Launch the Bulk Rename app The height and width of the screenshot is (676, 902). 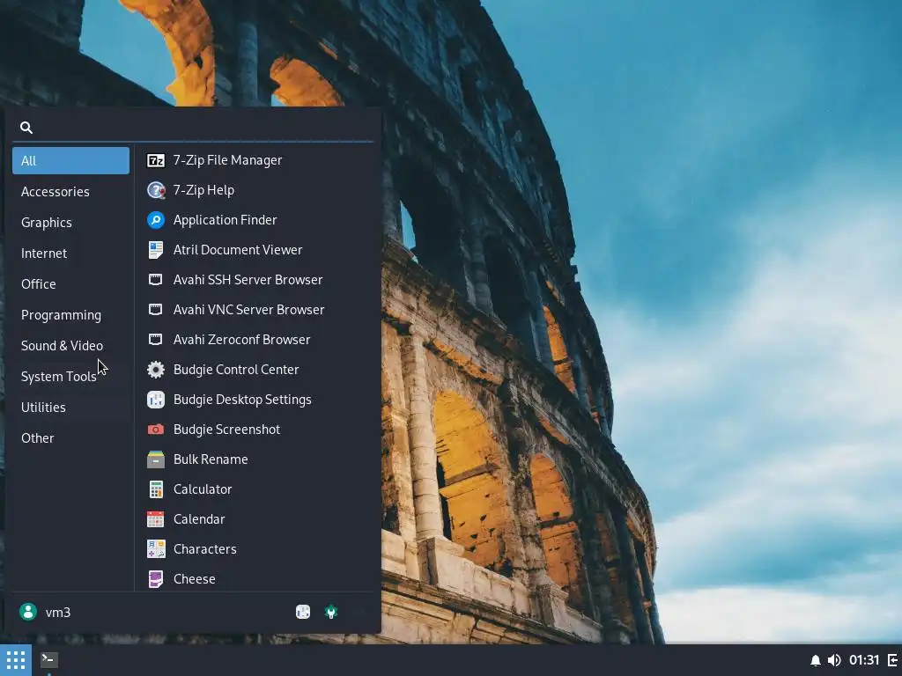255,459
